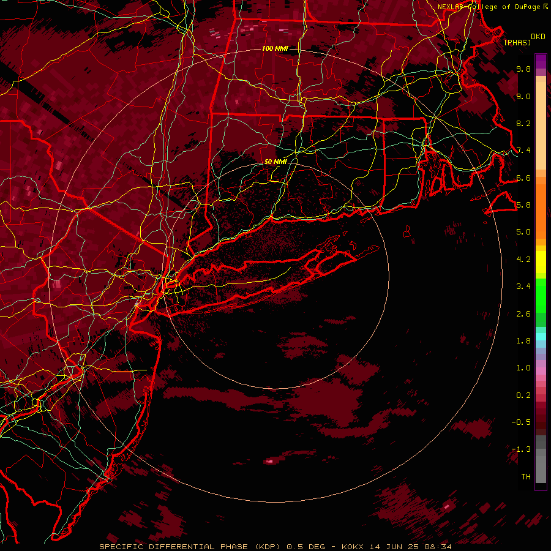The image size is (551, 551).
Task: Click the TH label on color scale
Action: pyautogui.click(x=526, y=477)
